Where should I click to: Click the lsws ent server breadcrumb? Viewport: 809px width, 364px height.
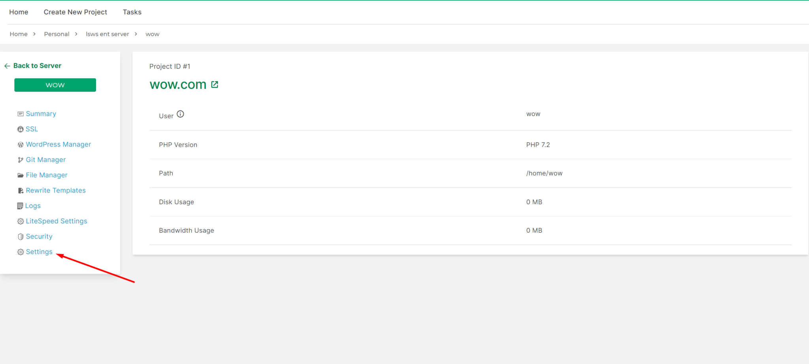107,34
